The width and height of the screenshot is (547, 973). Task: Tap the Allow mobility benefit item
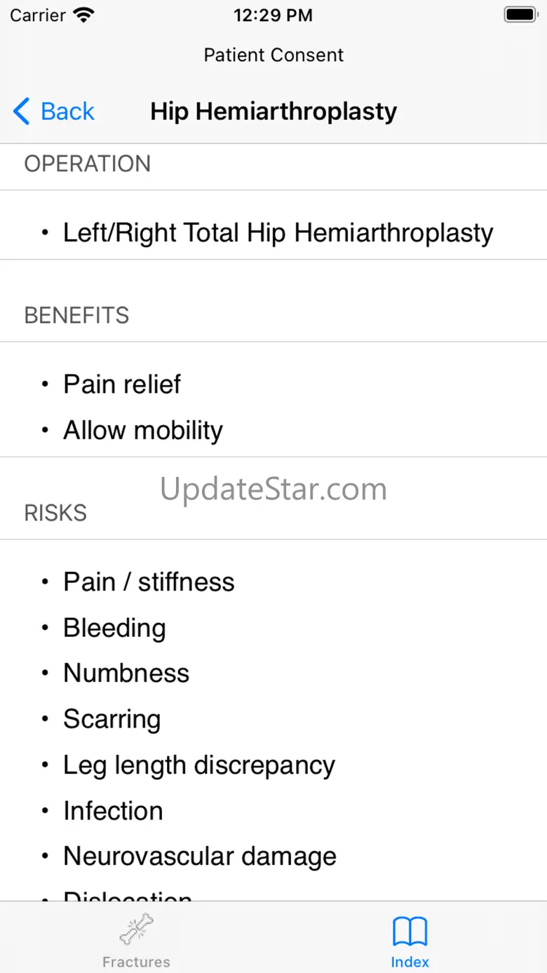(x=143, y=430)
